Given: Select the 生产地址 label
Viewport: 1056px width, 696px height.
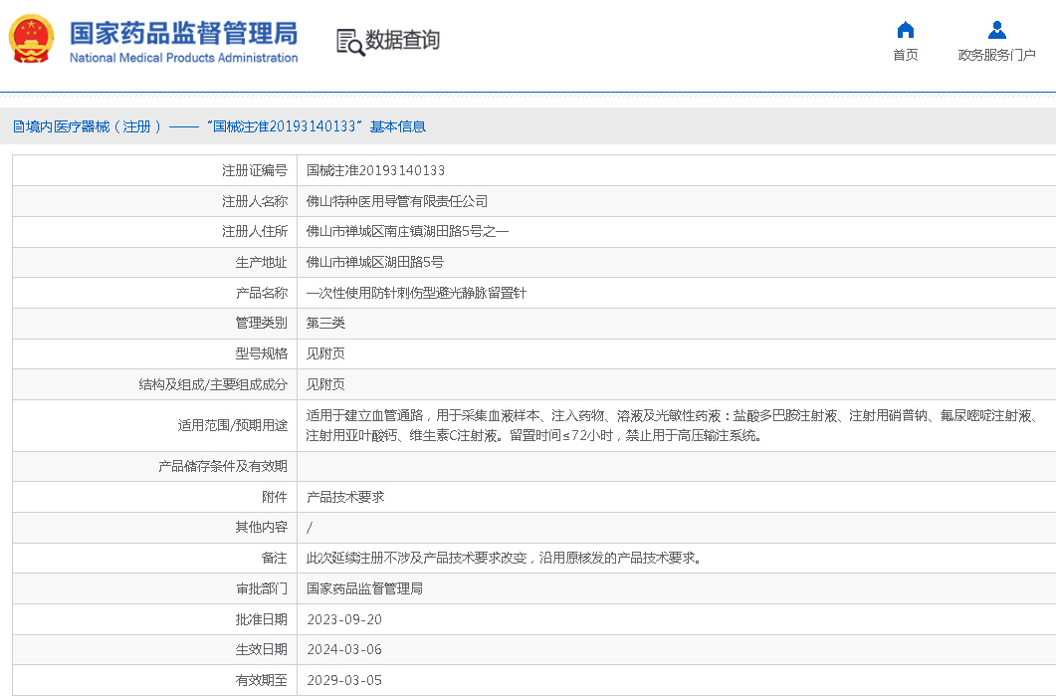Looking at the screenshot, I should point(262,262).
